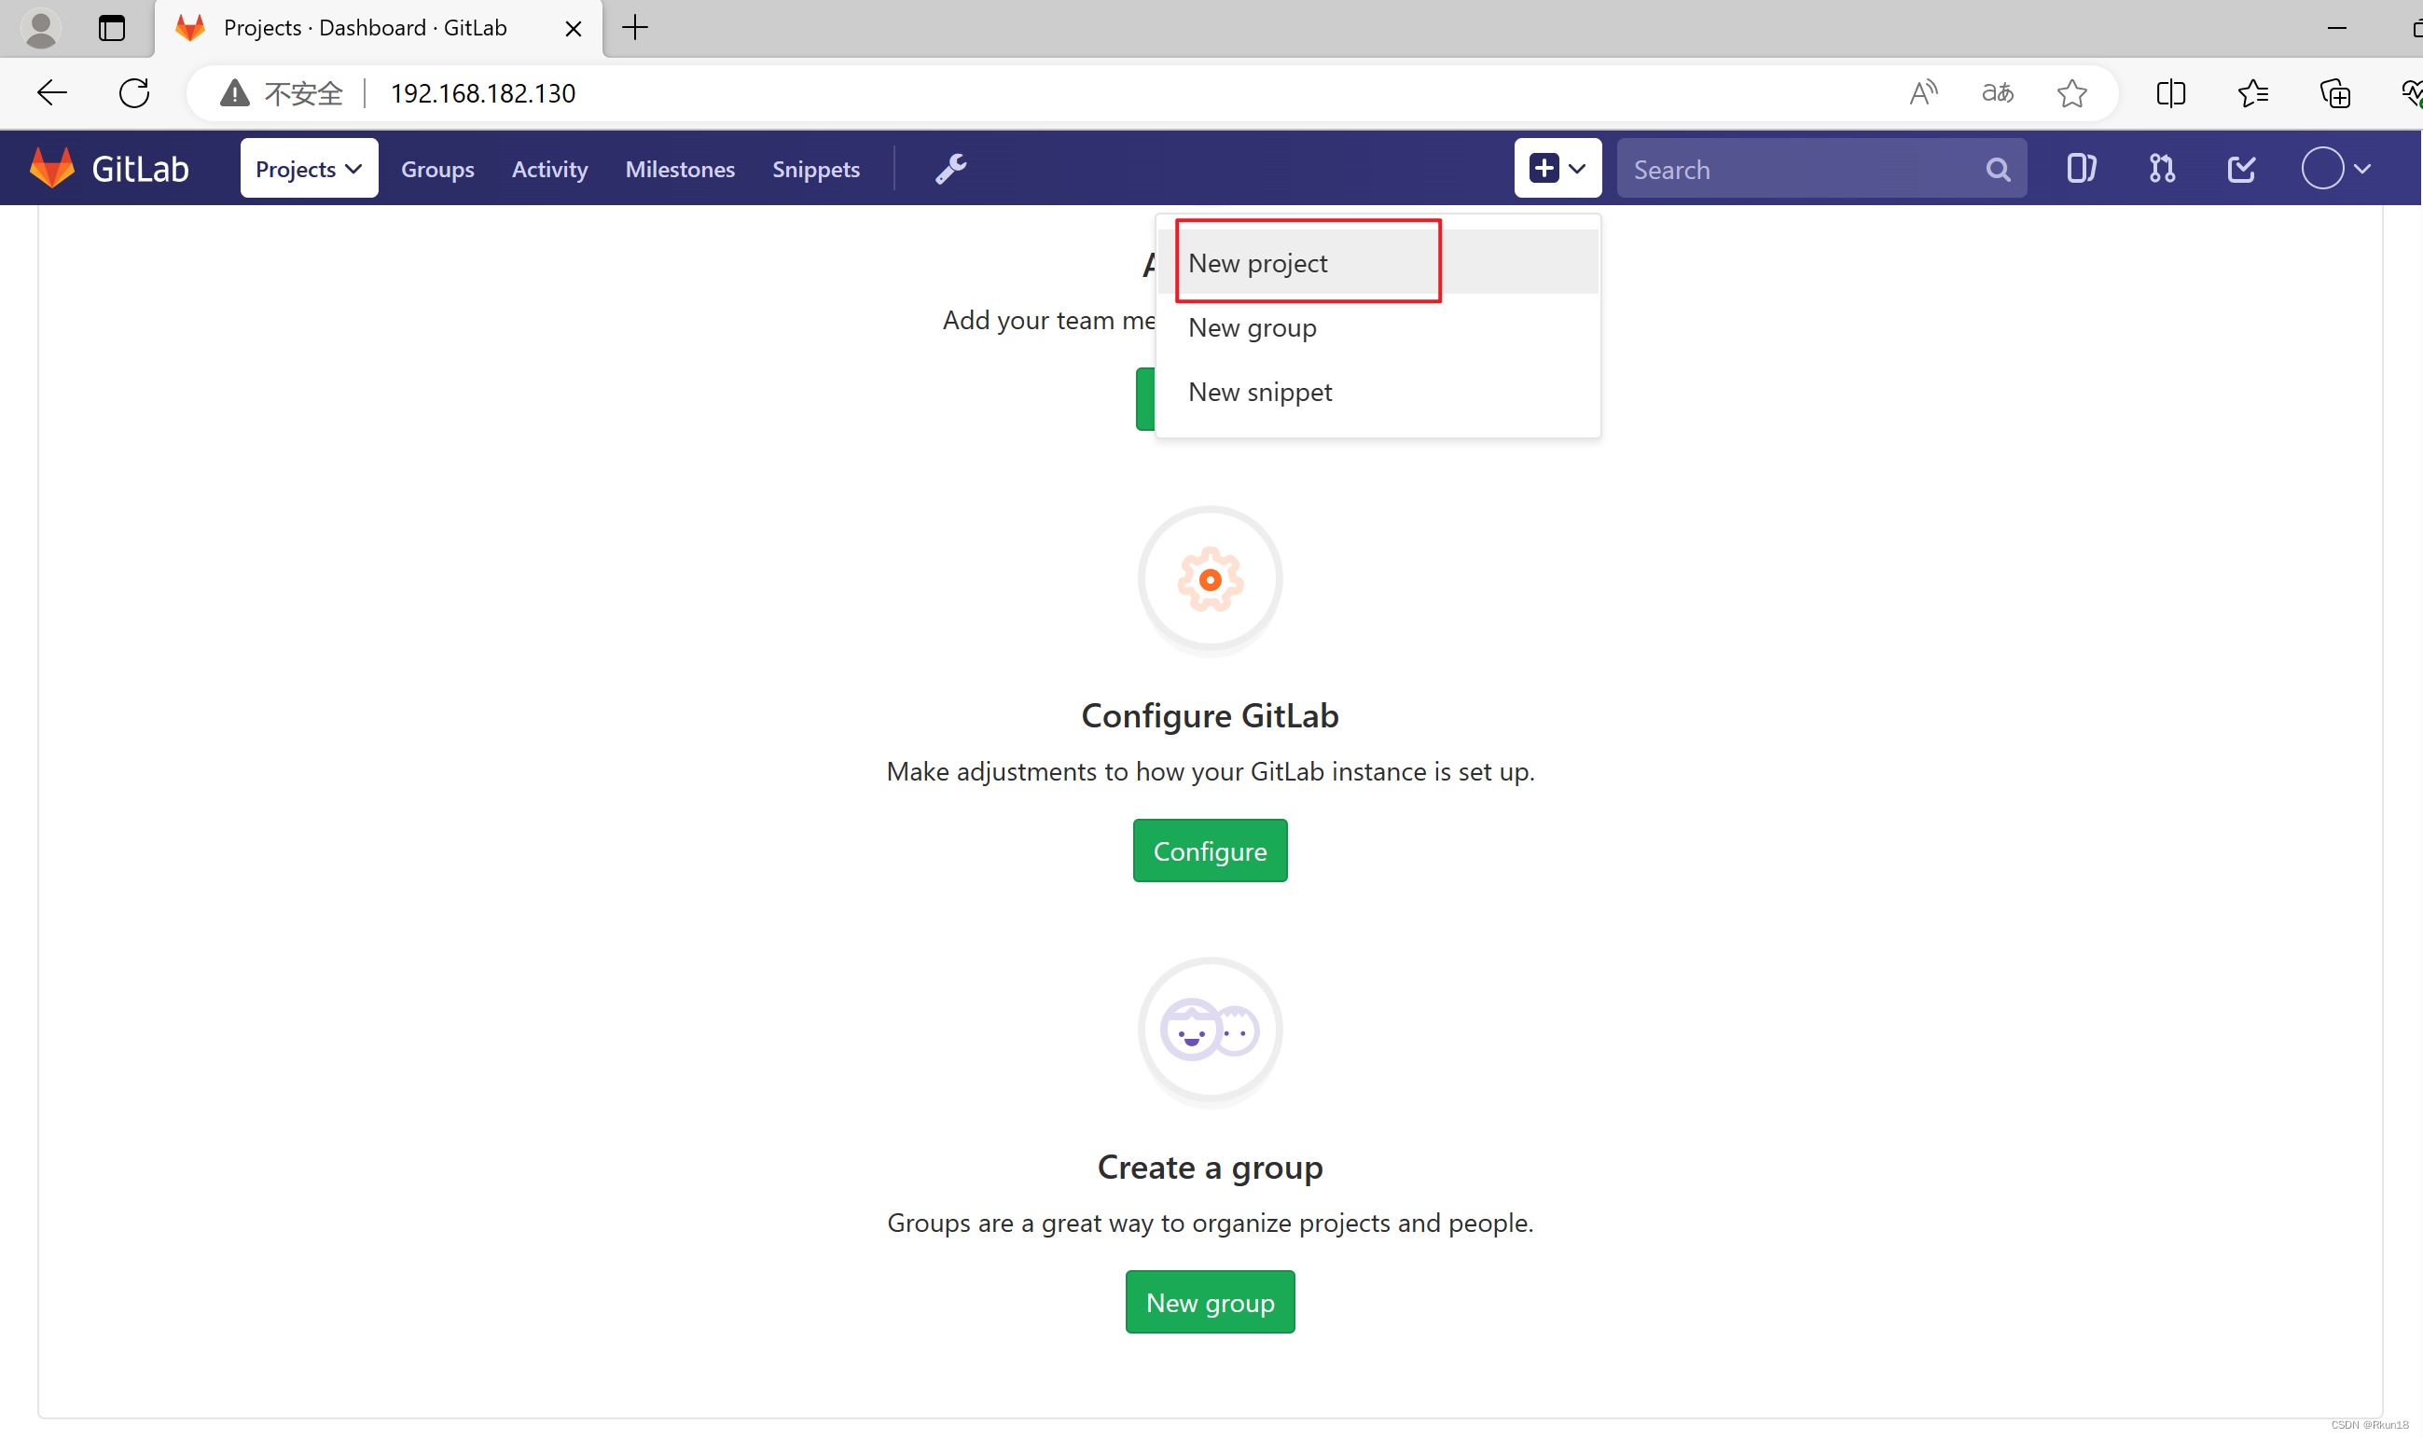2423x1438 pixels.
Task: Click the Milestones navigation tab
Action: tap(681, 168)
